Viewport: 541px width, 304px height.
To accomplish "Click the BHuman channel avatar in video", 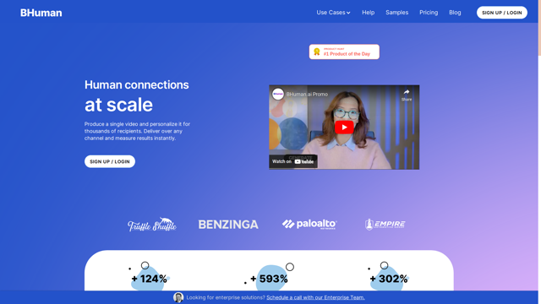I will [x=278, y=94].
